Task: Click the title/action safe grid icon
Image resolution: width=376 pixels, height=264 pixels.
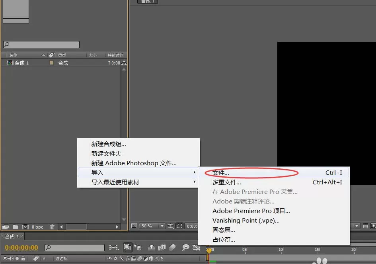Action: click(170, 226)
